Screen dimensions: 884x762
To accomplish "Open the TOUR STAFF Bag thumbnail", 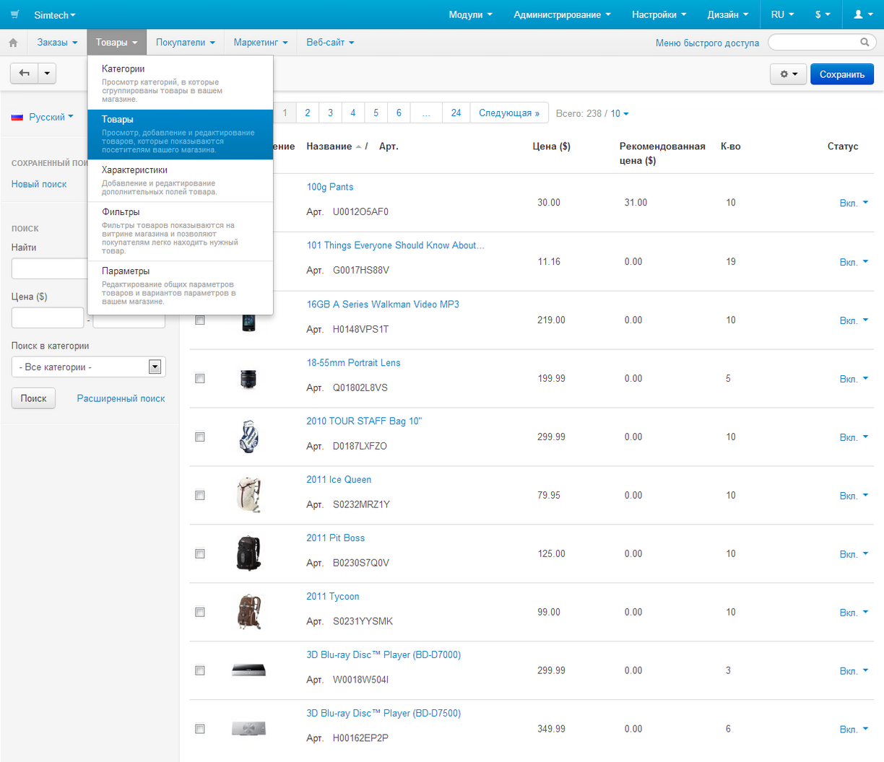I will coord(248,437).
